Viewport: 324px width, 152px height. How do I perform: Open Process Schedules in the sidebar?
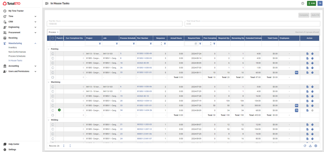pyautogui.click(x=17, y=56)
